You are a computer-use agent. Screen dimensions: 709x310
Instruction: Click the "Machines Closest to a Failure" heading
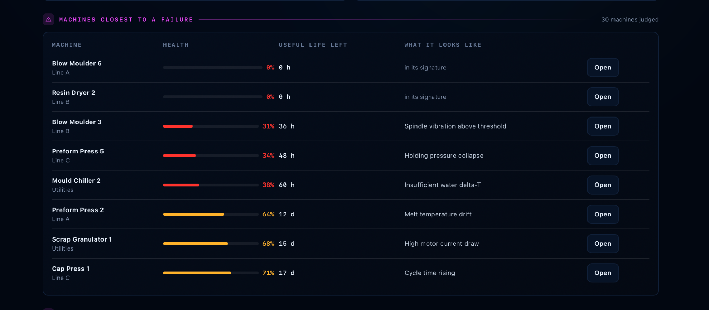[x=126, y=20]
